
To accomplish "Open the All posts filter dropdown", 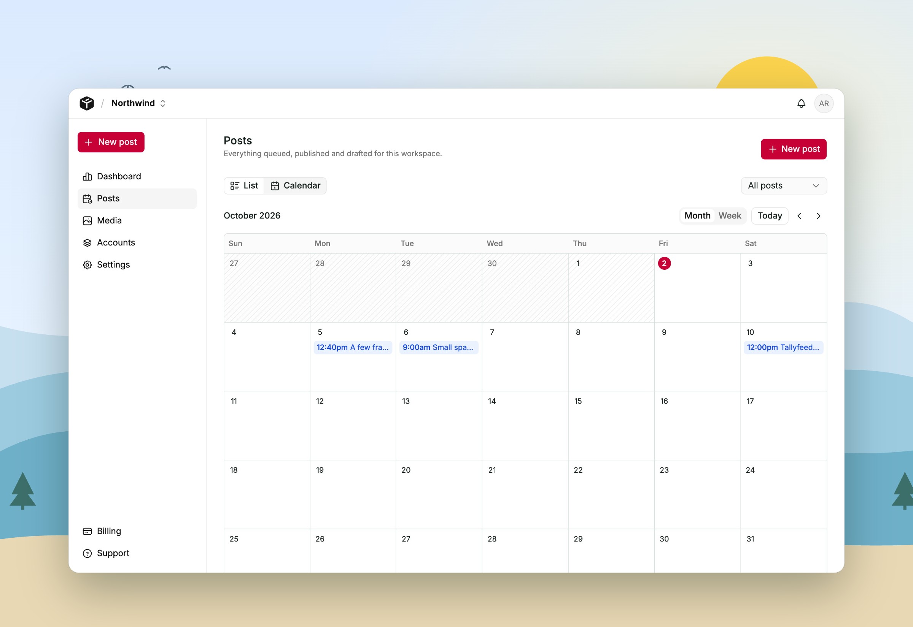I will pyautogui.click(x=784, y=185).
